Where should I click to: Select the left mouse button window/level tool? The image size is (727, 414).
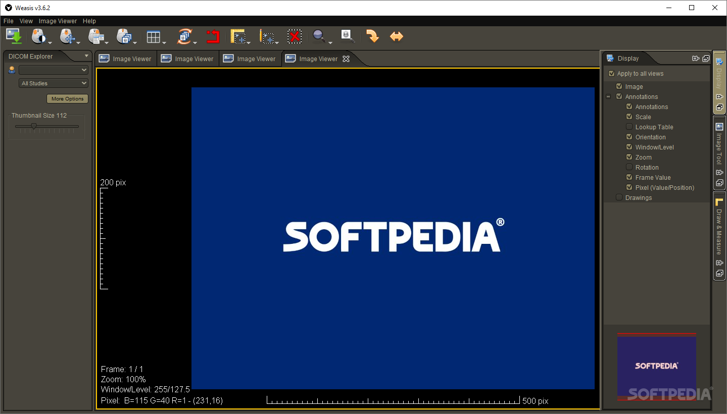point(38,36)
